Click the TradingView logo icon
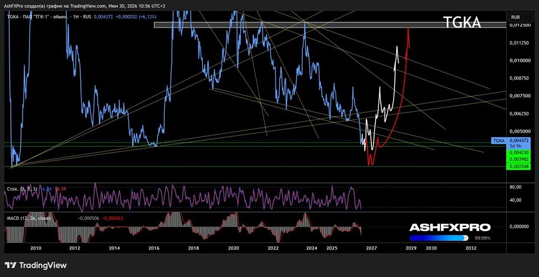The width and height of the screenshot is (539, 277). coord(11,265)
